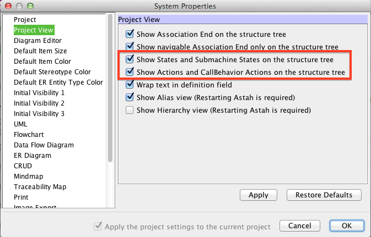Open Traceability Map settings
Image resolution: width=371 pixels, height=237 pixels.
[40, 186]
